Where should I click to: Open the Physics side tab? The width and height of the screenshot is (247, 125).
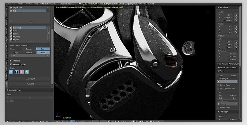coord(7,39)
